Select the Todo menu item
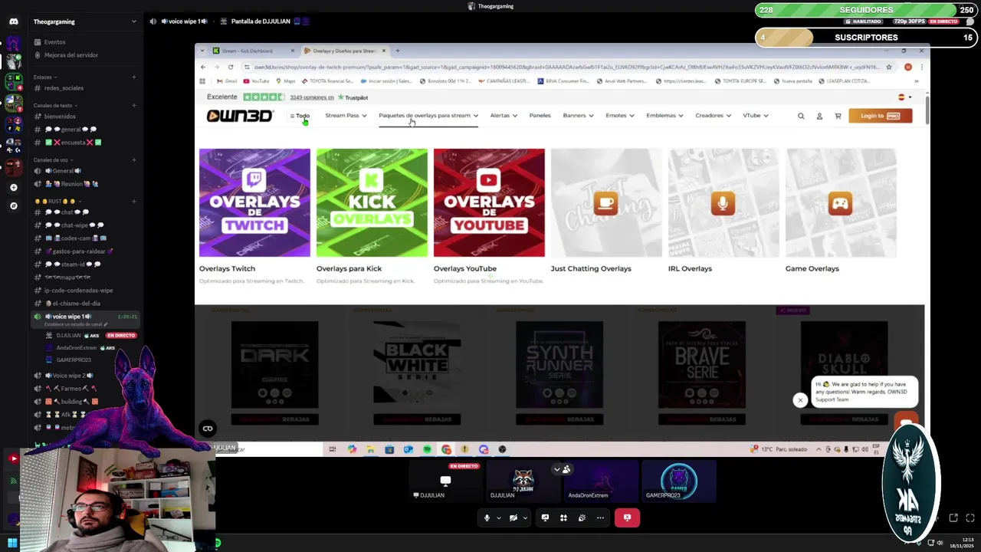 point(300,116)
